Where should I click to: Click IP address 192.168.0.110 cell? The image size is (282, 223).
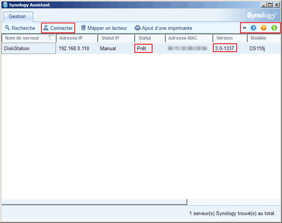coord(74,48)
